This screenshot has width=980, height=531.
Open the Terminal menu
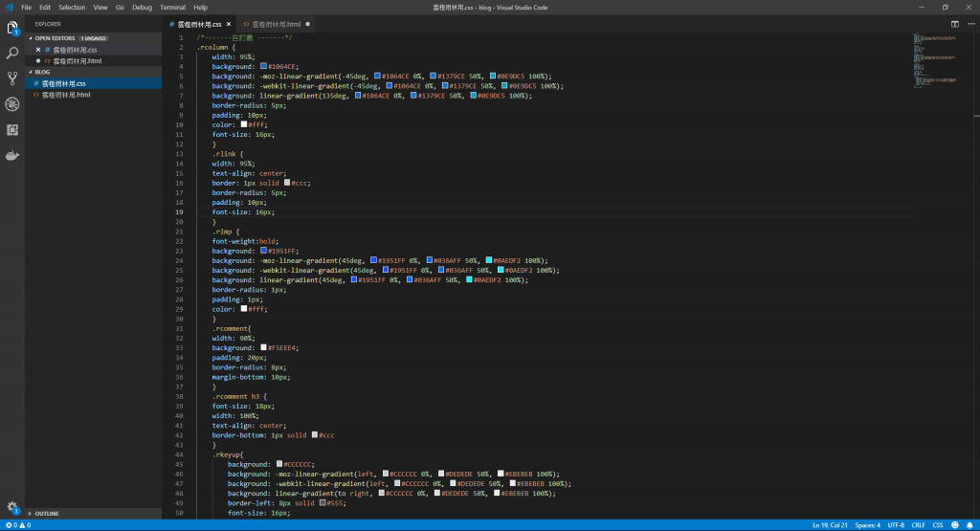pyautogui.click(x=172, y=8)
